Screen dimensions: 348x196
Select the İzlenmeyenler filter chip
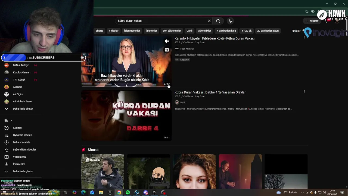tap(132, 31)
